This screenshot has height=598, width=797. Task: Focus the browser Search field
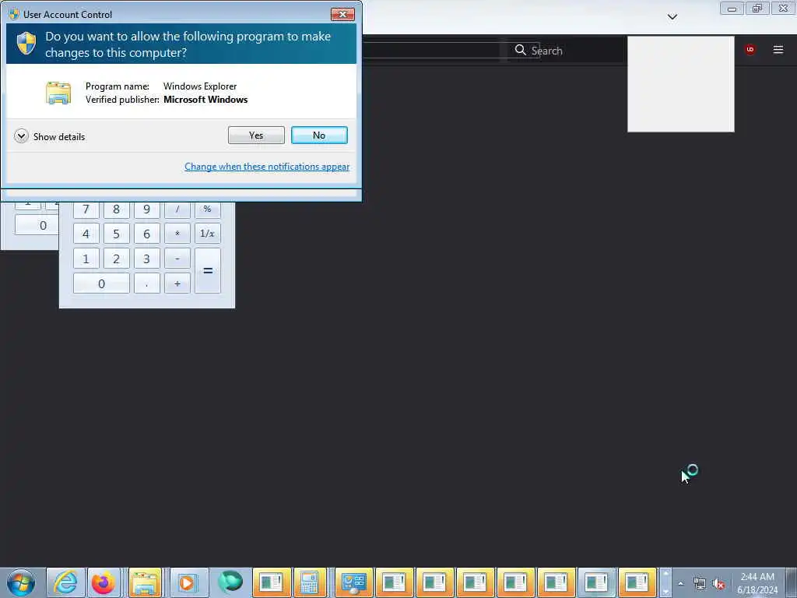tap(564, 51)
